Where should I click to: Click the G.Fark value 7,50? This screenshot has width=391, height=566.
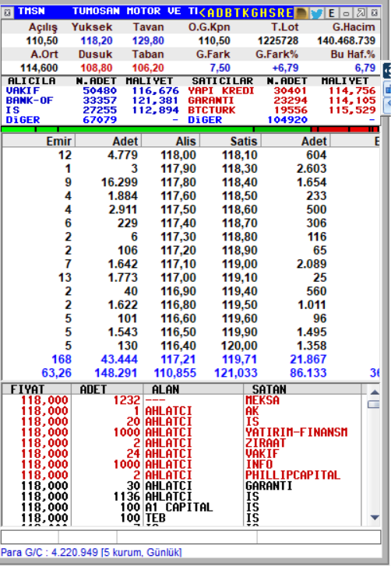[x=220, y=68]
